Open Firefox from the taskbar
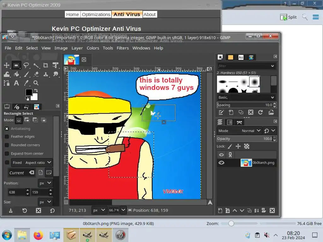 [38, 235]
